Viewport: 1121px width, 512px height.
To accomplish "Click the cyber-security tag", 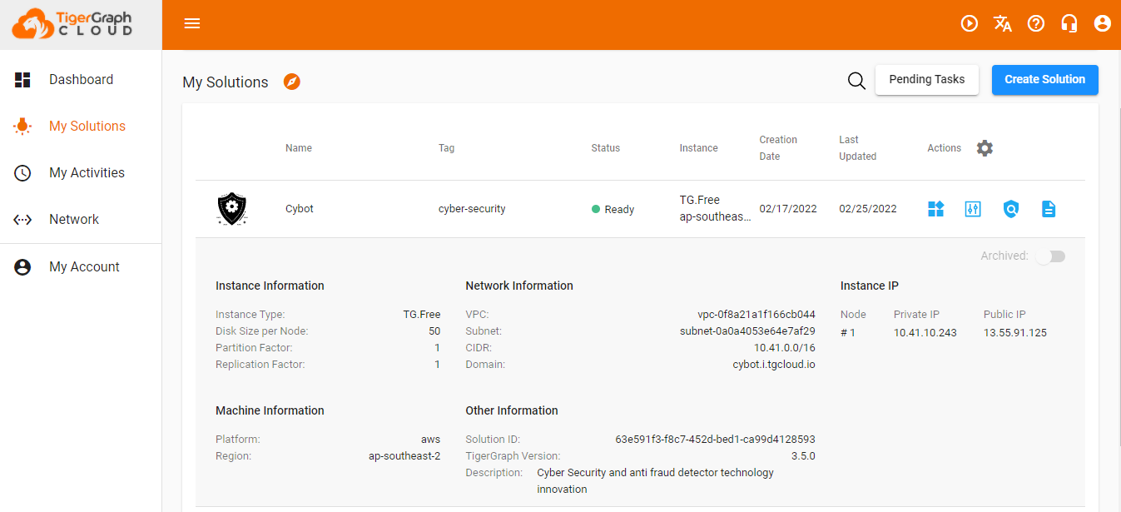I will coord(472,209).
